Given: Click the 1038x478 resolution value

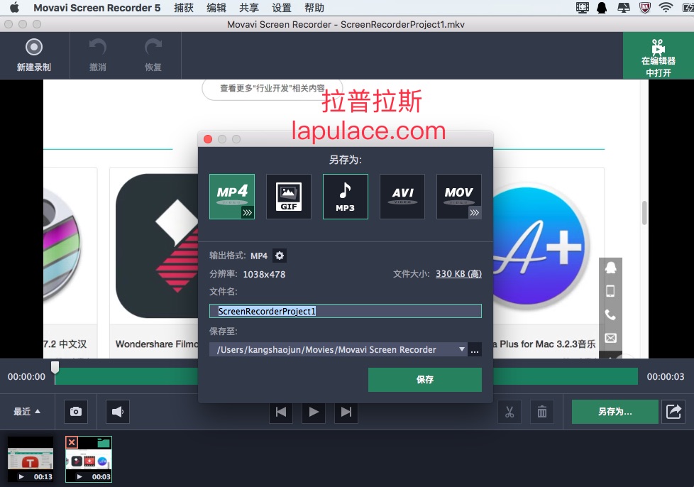Looking at the screenshot, I should (x=264, y=275).
